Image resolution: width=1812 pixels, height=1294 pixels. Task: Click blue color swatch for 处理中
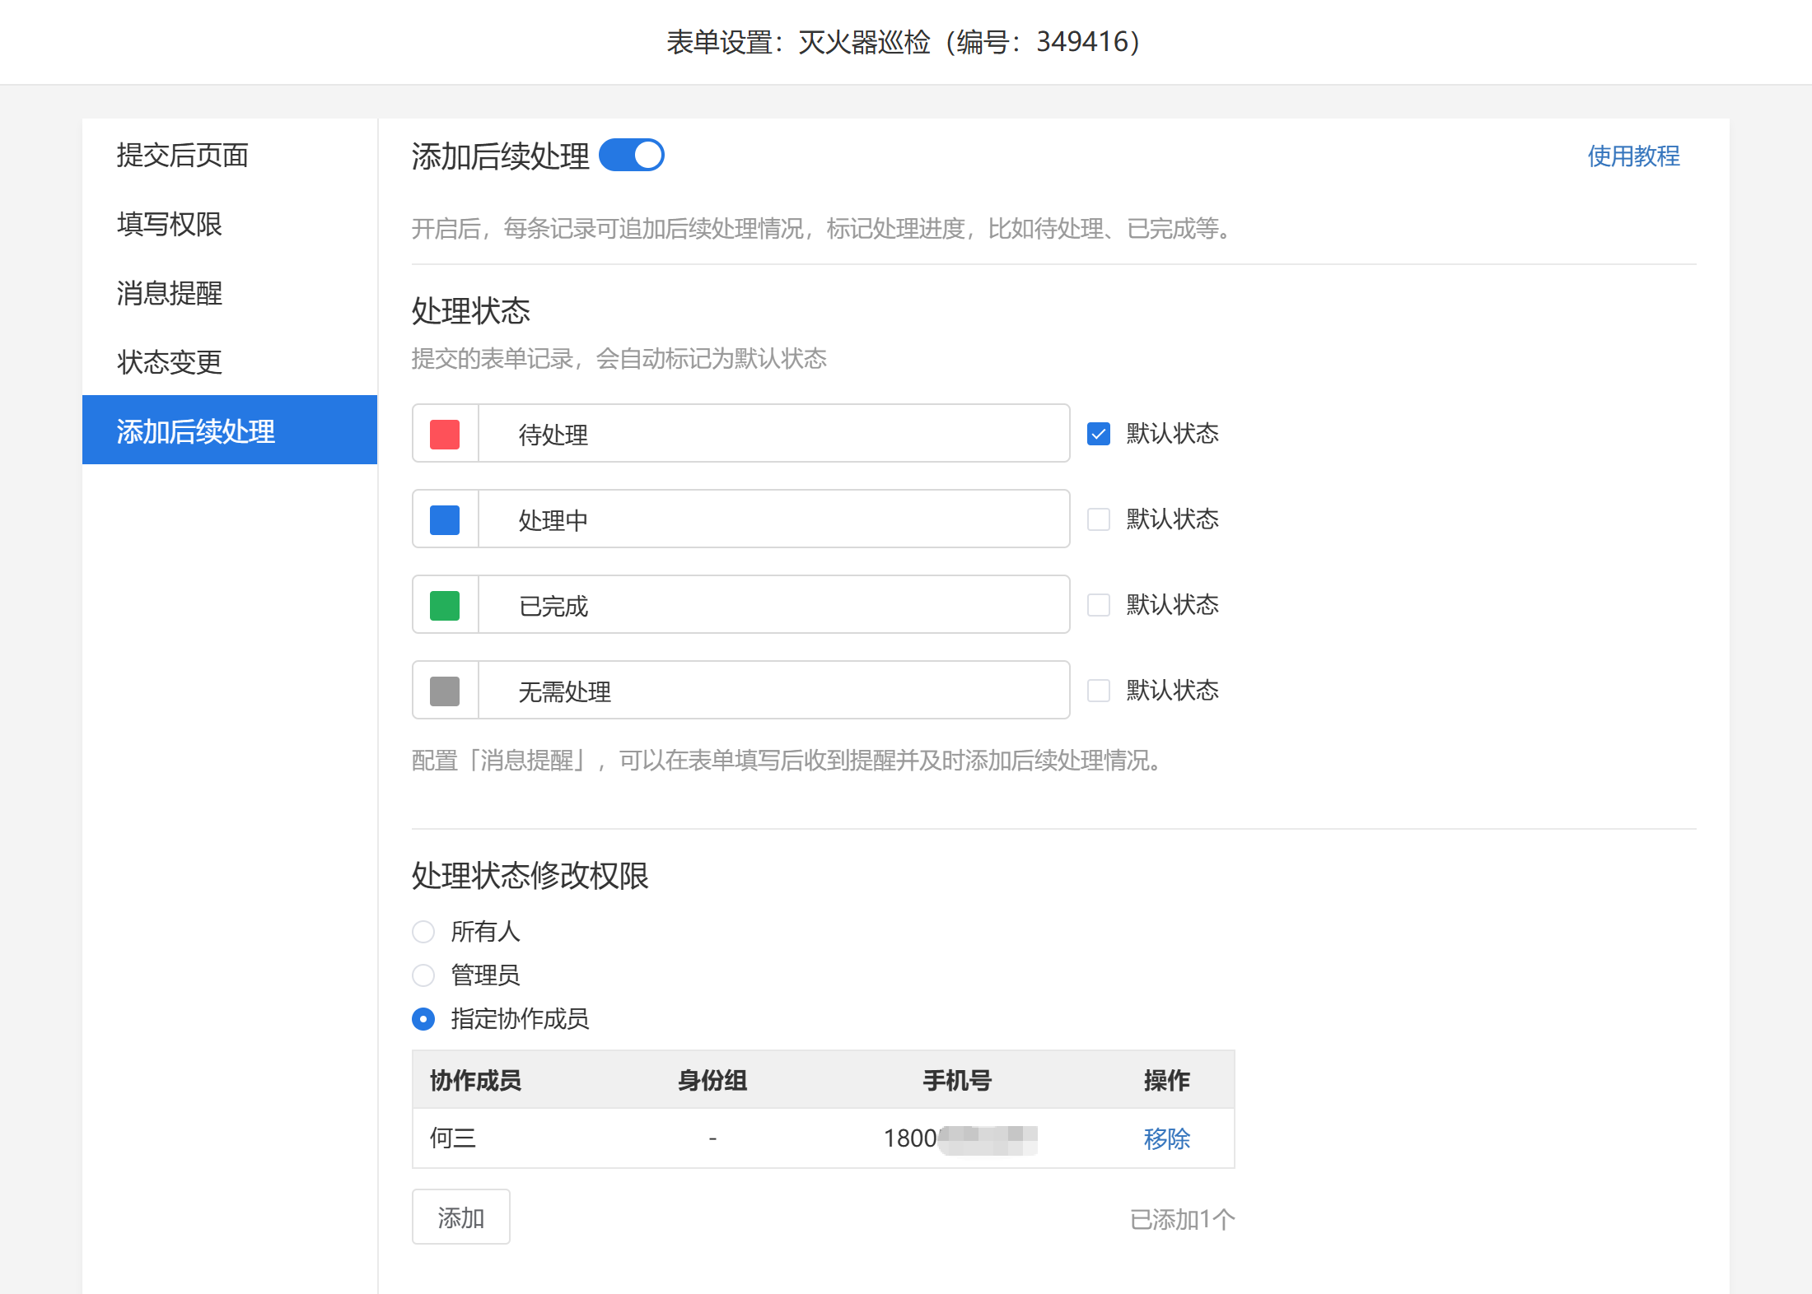[x=445, y=519]
